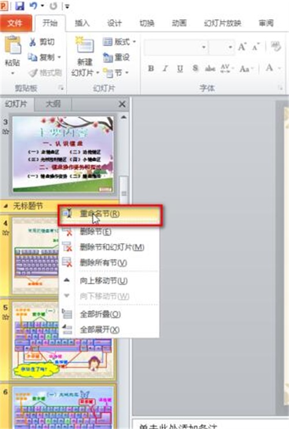Open Customize Quick Access Toolbar dropdown
This screenshot has height=429, width=289.
click(67, 6)
